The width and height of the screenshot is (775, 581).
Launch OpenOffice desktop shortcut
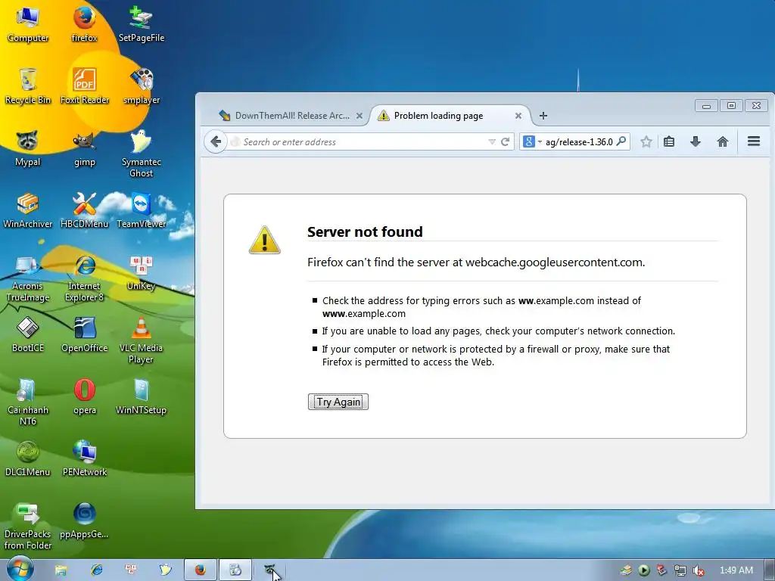pyautogui.click(x=85, y=334)
